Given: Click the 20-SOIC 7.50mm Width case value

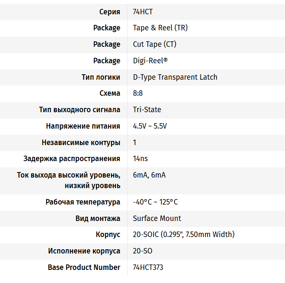Looking at the screenshot, I should [184, 234].
